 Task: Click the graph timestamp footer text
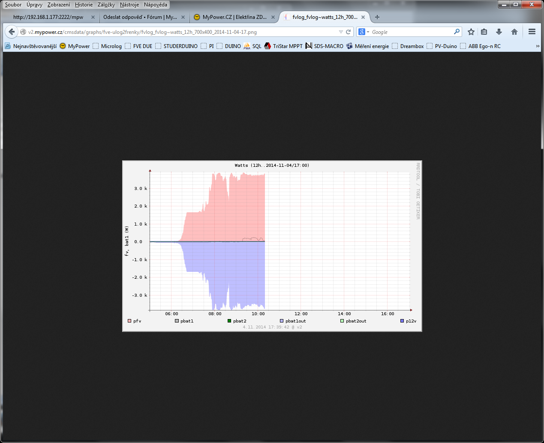[x=272, y=327]
